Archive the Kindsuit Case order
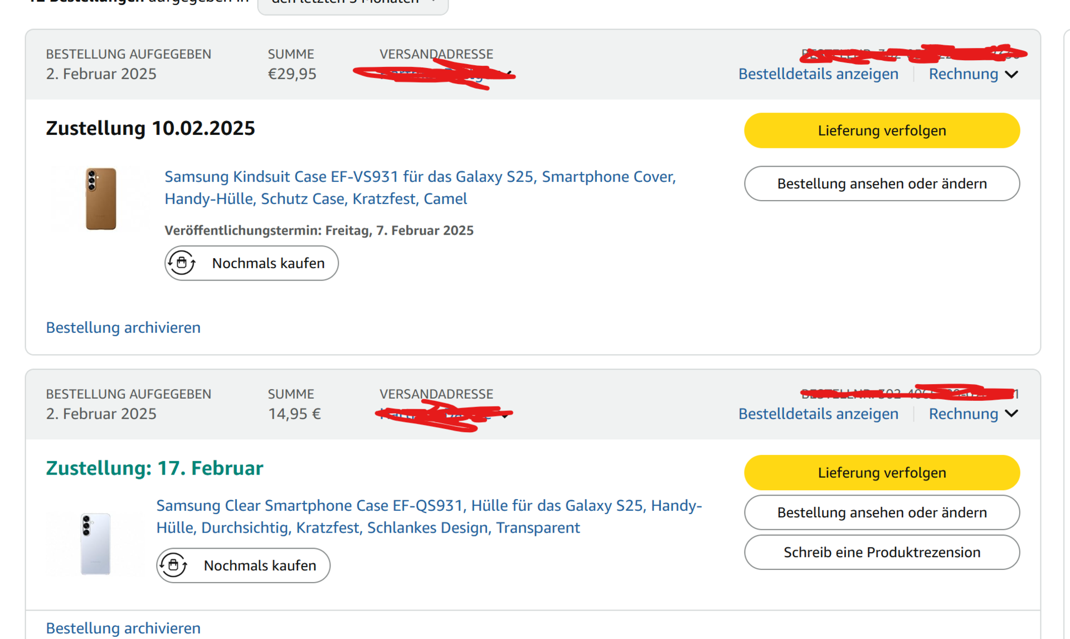The image size is (1070, 639). (x=123, y=327)
